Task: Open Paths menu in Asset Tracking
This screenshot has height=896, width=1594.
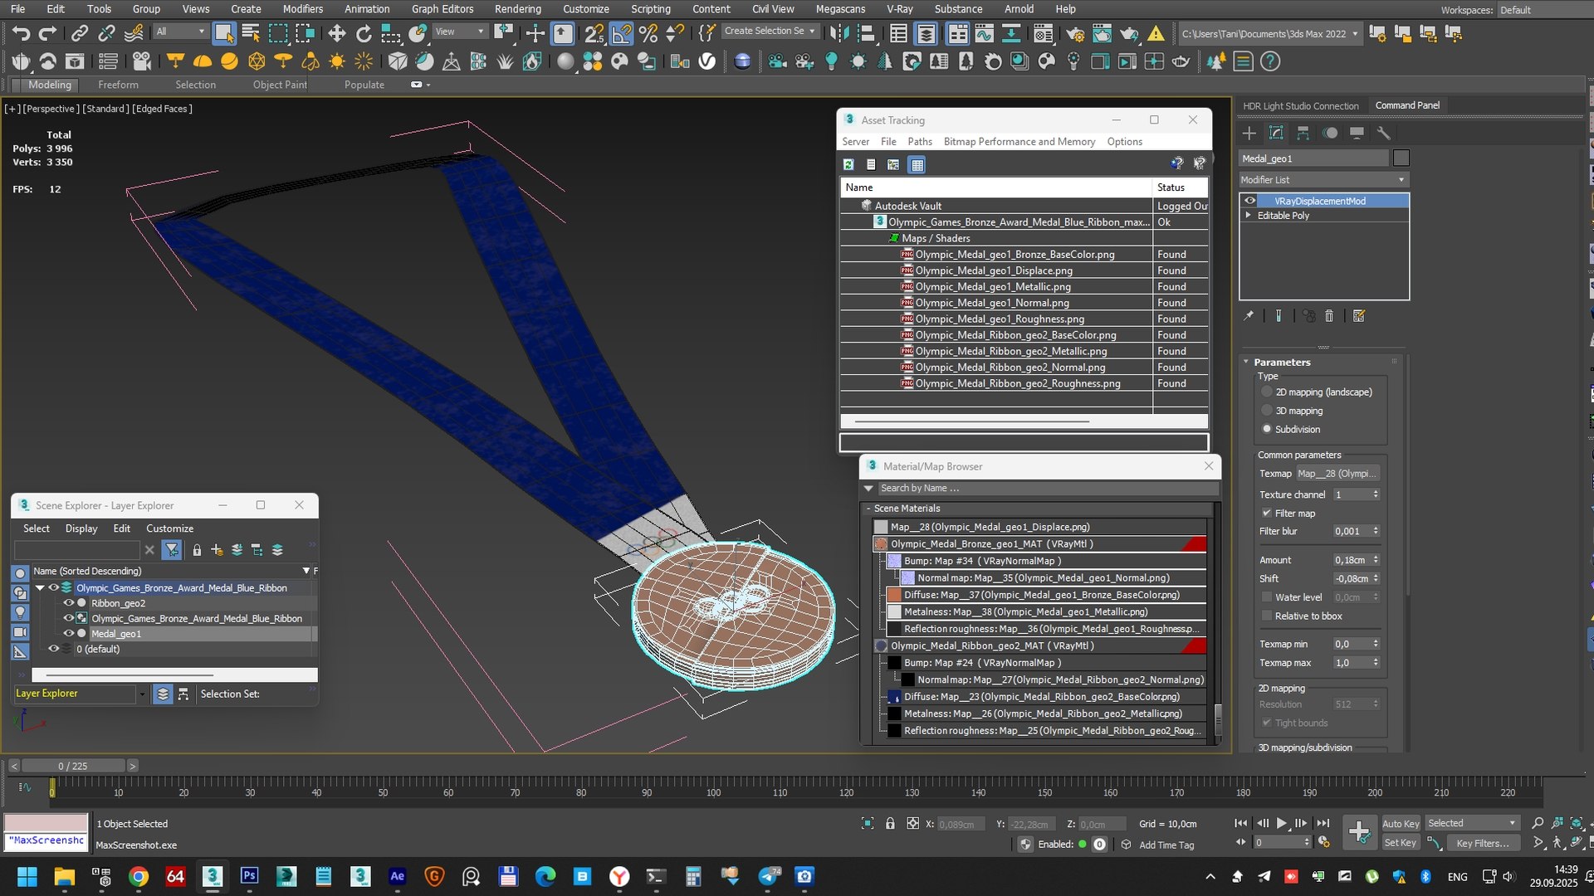Action: (920, 142)
